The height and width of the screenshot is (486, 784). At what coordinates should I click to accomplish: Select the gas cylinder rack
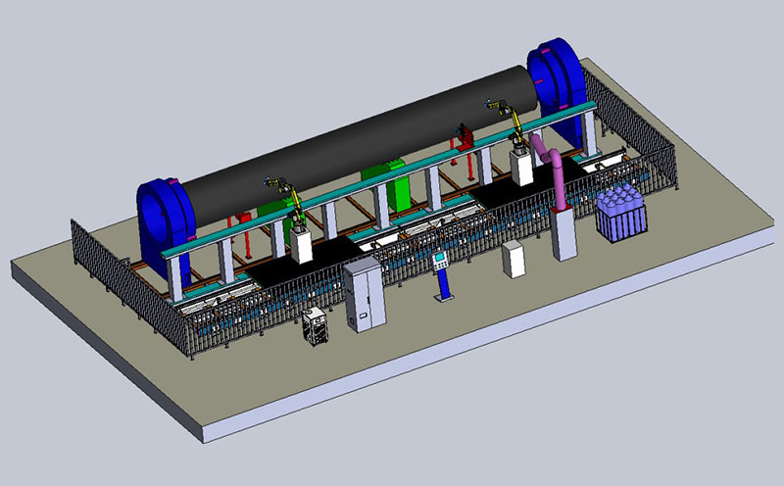623,215
